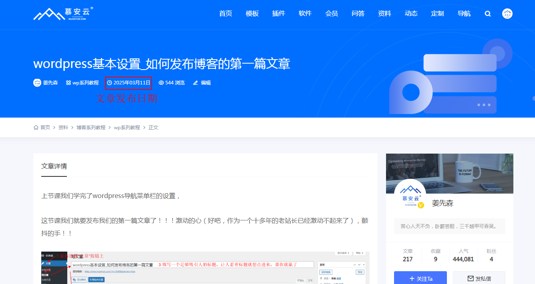
Task: Open the author's 人气 444,081 count
Action: [x=463, y=255]
